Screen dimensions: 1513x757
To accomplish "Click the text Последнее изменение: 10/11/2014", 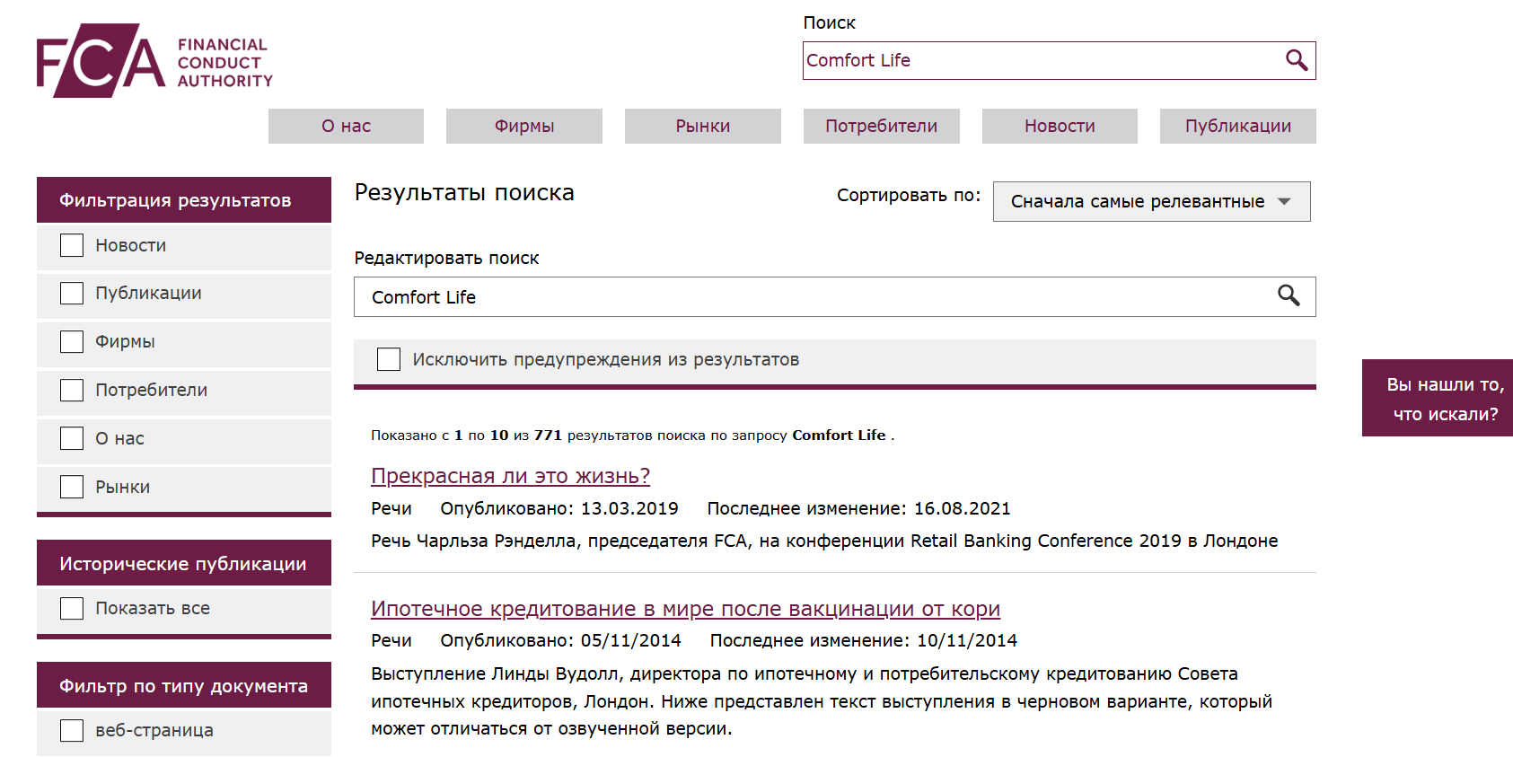I will click(x=864, y=640).
